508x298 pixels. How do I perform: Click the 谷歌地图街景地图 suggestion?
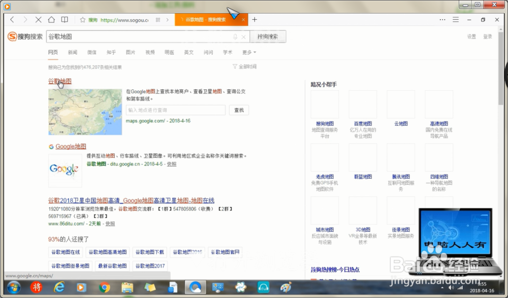(70, 266)
